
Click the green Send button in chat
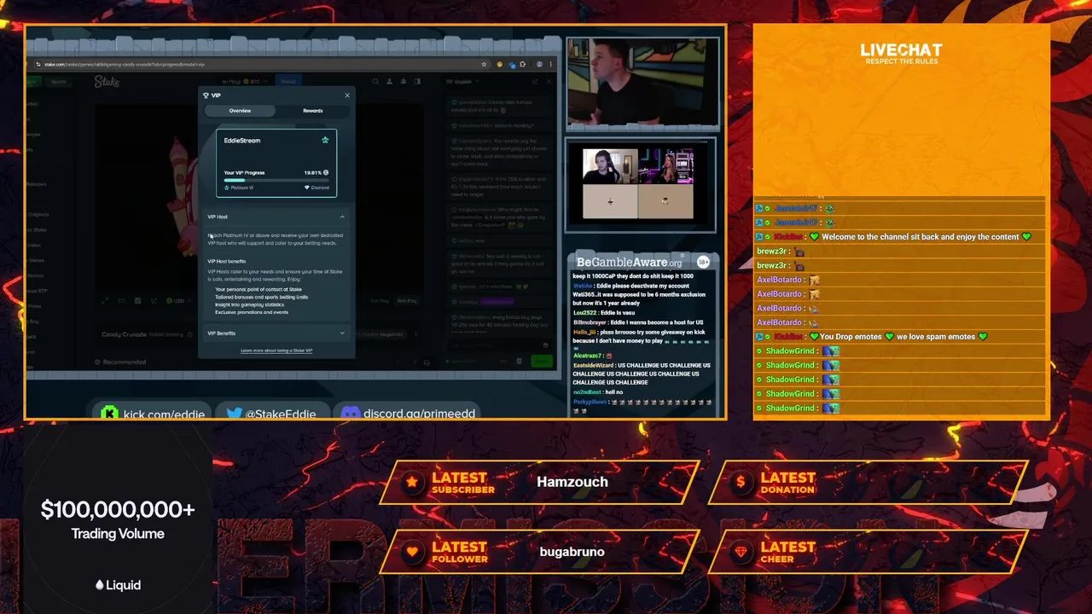(542, 361)
